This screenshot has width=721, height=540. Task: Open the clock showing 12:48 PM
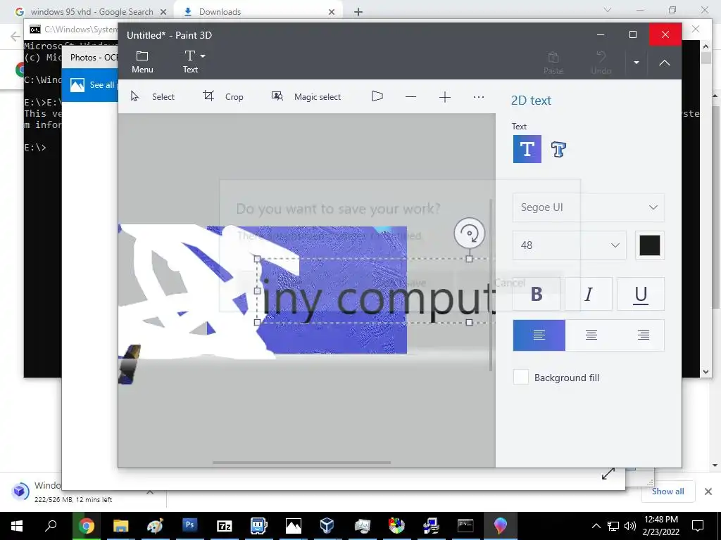click(x=660, y=526)
